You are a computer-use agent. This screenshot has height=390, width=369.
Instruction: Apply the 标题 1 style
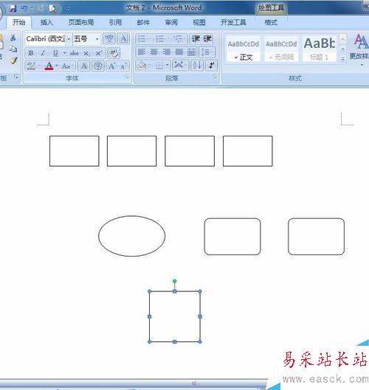coord(320,49)
